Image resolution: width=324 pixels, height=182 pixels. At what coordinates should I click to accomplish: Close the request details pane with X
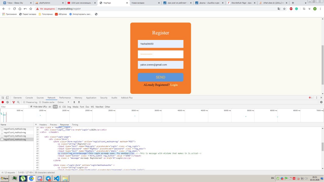pyautogui.click(x=36, y=125)
